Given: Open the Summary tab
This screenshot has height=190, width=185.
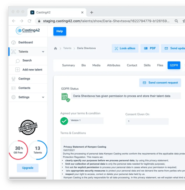Looking at the screenshot, I should tap(69, 65).
